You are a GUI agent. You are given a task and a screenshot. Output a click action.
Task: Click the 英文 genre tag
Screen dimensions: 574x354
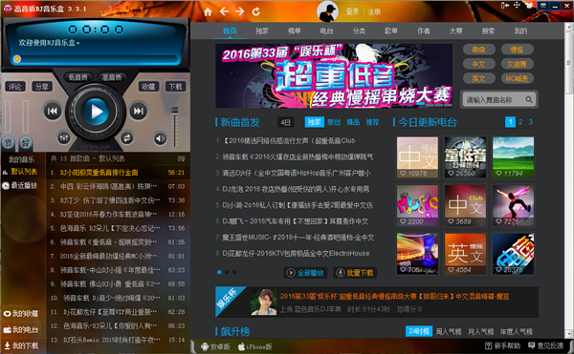tap(479, 78)
